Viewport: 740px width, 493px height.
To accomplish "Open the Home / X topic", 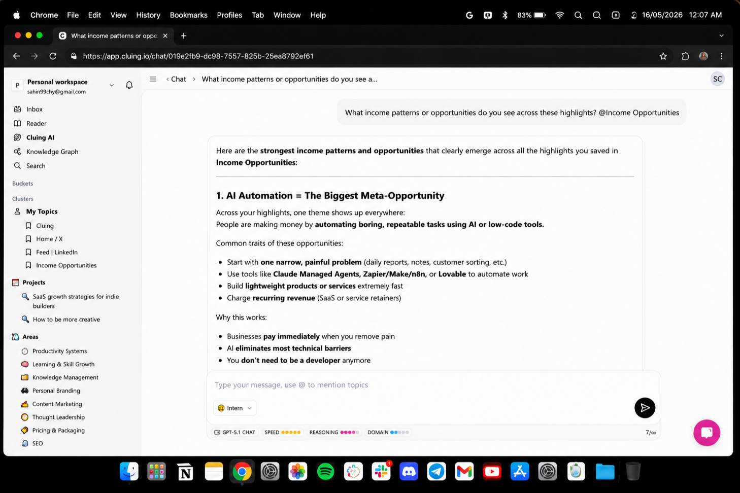I will (x=49, y=239).
